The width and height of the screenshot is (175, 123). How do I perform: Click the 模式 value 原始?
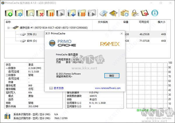[31, 96]
